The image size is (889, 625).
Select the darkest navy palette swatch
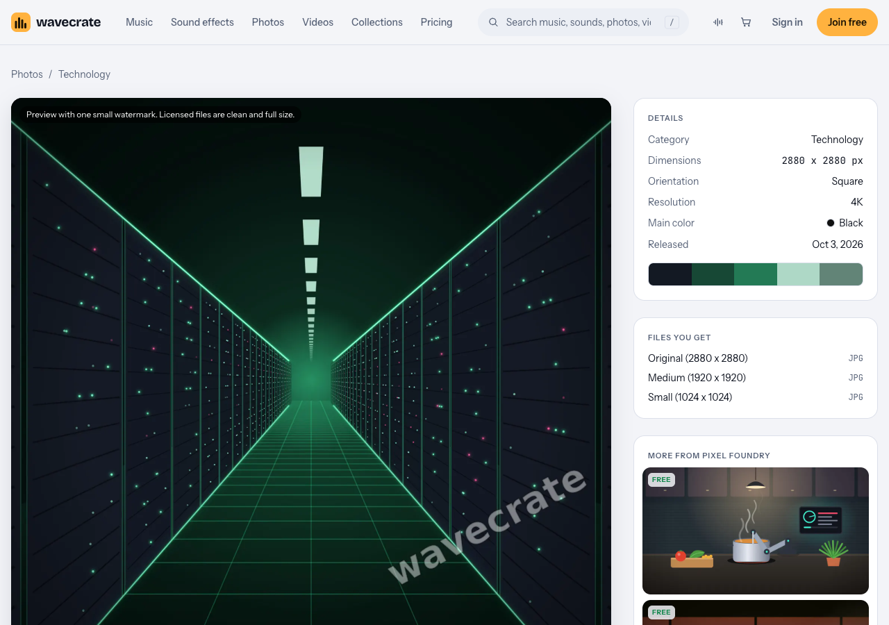670,274
